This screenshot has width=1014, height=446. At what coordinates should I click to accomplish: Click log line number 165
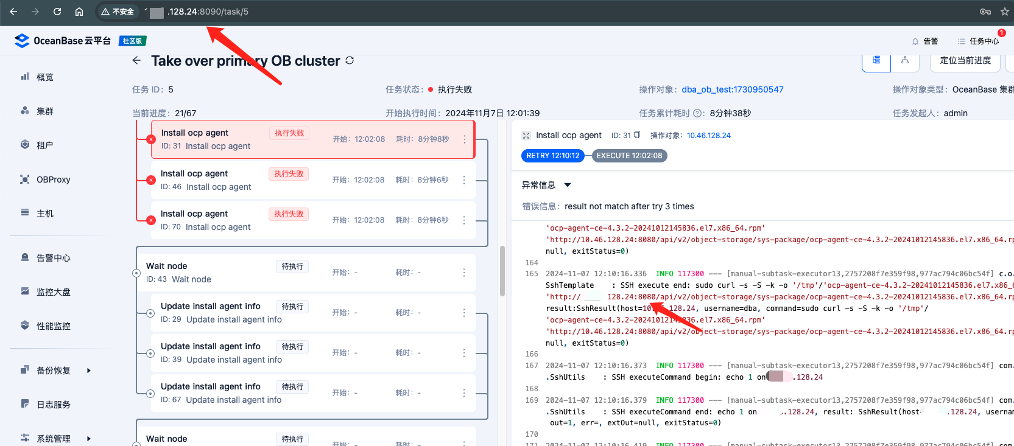[532, 274]
